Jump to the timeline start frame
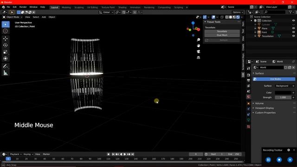 tap(113, 154)
